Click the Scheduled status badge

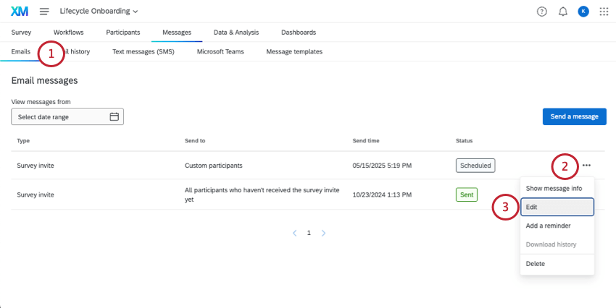[475, 166]
